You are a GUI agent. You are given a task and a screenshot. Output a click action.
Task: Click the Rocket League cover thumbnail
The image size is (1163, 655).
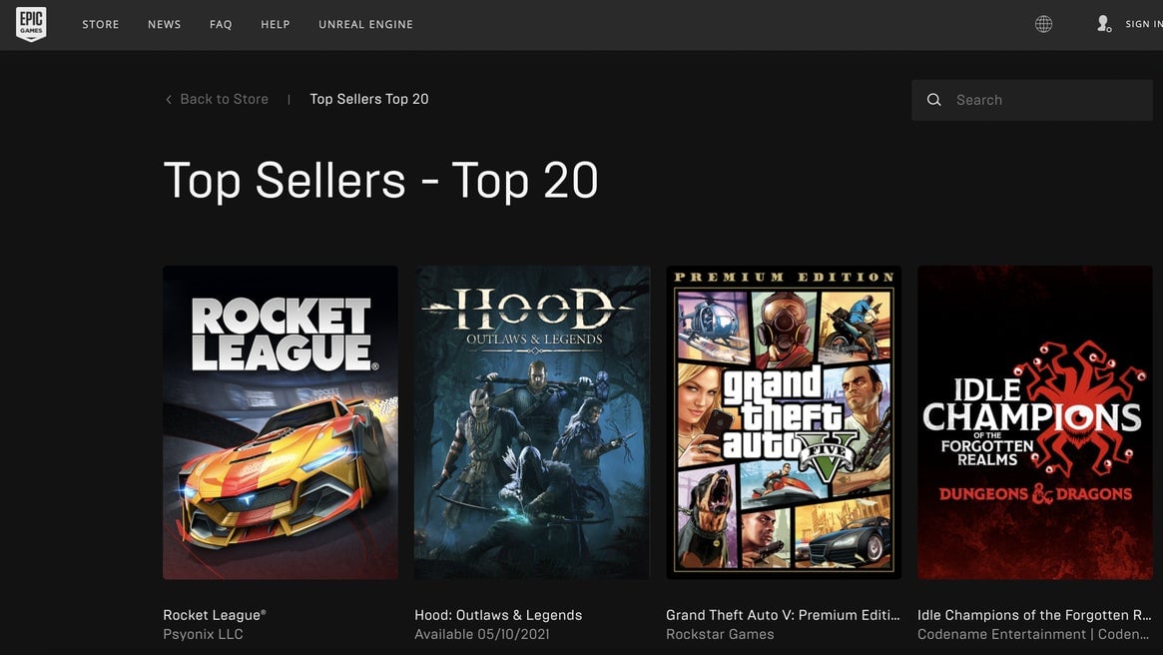pos(280,421)
